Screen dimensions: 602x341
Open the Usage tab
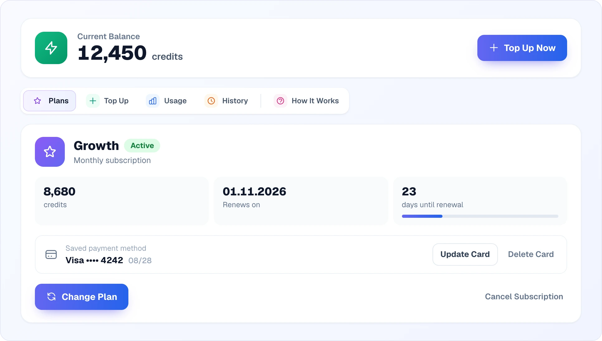click(x=167, y=101)
